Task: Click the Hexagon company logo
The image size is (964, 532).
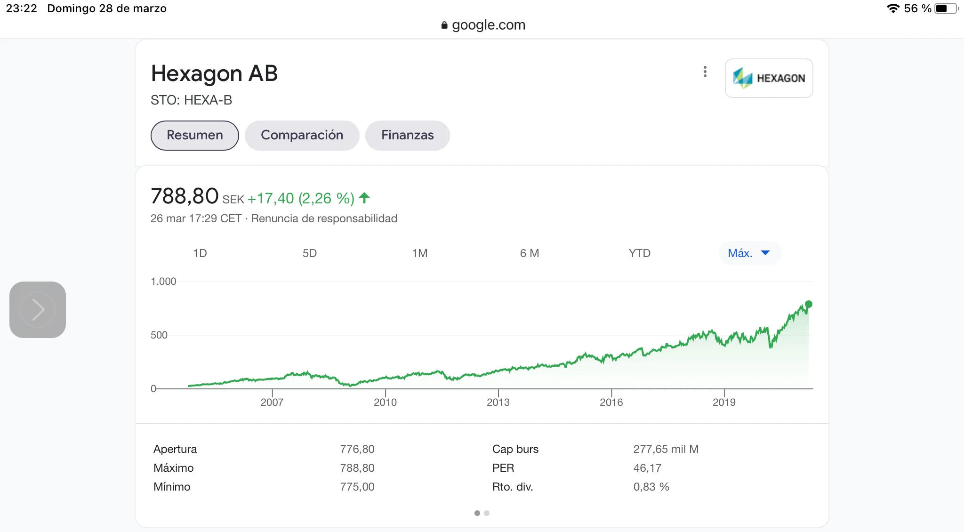Action: (769, 78)
